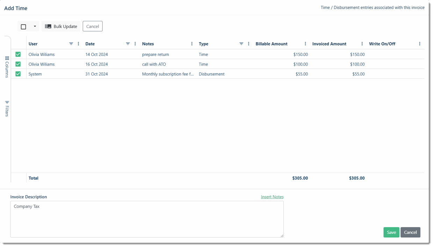Select the '16 Oct 2024' date cell
The width and height of the screenshot is (433, 247).
pos(97,64)
